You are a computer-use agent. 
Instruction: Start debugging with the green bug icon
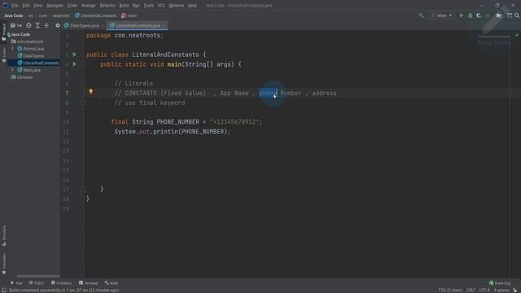tap(471, 15)
